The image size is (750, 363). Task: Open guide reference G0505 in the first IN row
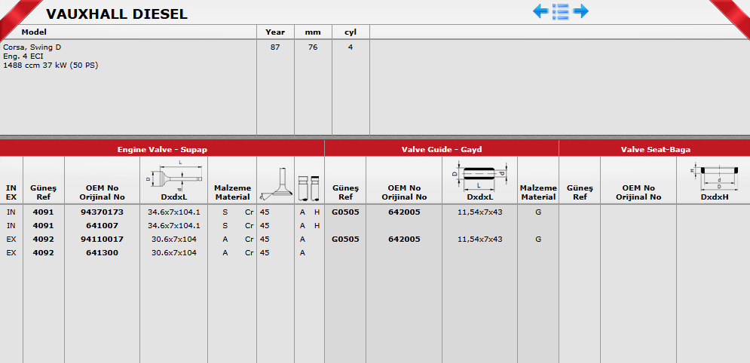tap(345, 212)
